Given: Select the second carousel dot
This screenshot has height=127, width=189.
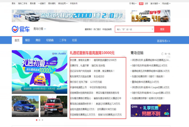Looking at the screenshot, I should (40, 120).
